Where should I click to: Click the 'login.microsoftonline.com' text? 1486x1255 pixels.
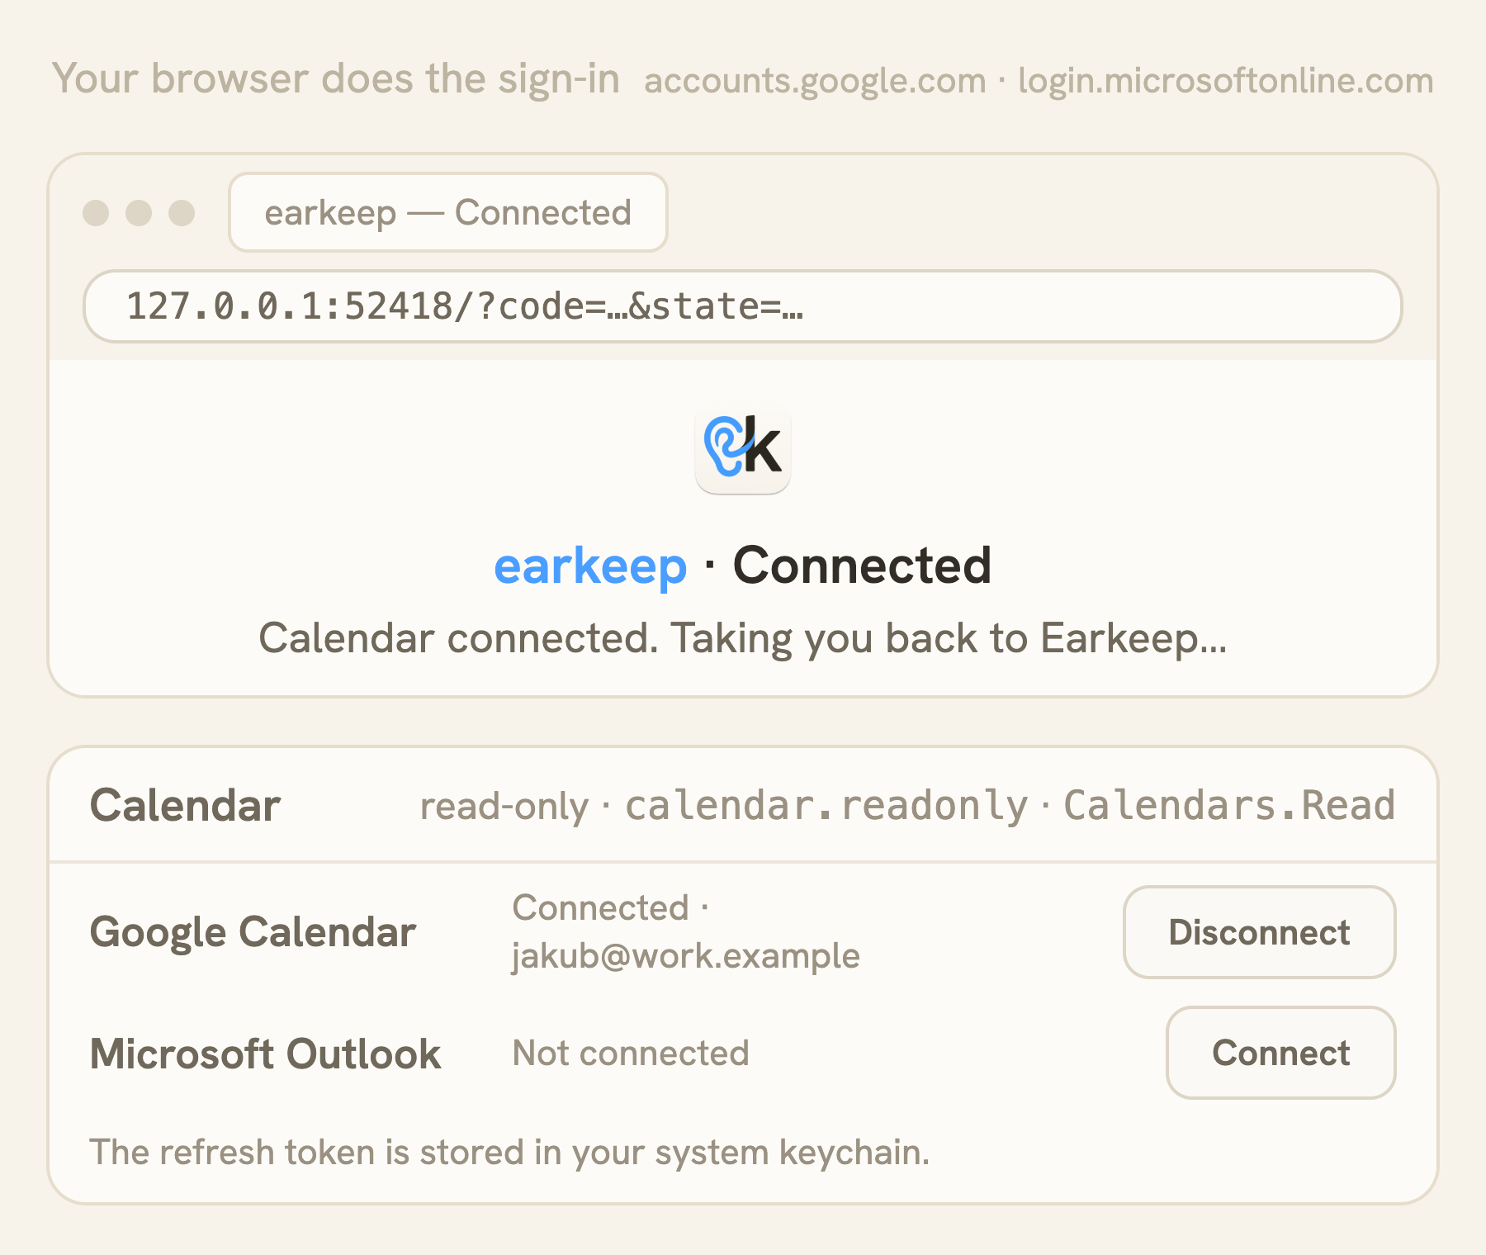click(x=1226, y=81)
